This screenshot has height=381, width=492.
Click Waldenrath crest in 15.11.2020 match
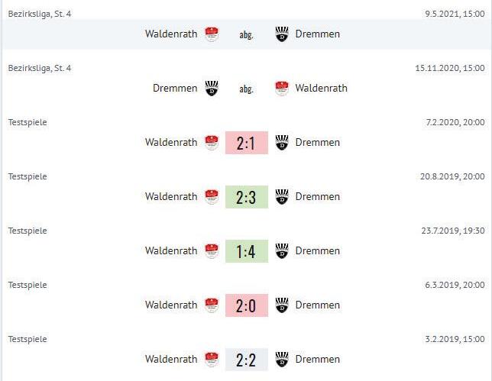(282, 89)
